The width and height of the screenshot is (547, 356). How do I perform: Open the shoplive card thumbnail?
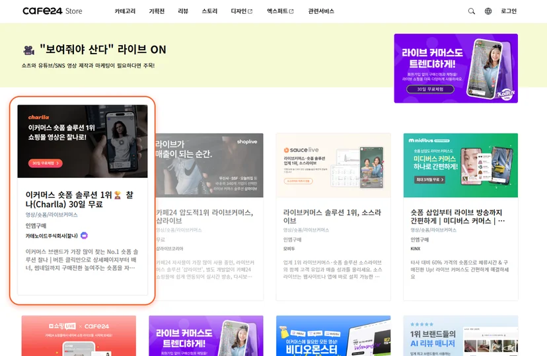209,165
